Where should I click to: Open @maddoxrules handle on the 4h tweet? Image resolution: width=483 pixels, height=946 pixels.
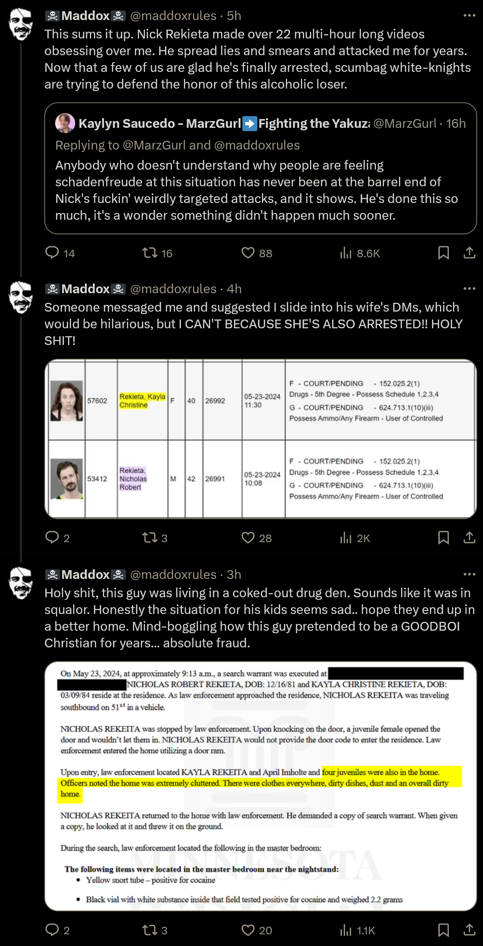[x=173, y=289]
